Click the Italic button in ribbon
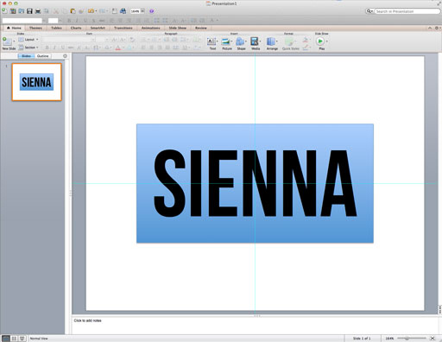The width and height of the screenshot is (442, 342). tap(54, 47)
